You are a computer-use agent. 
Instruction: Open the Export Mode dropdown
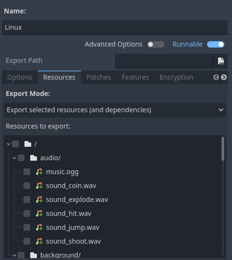(x=115, y=110)
